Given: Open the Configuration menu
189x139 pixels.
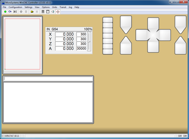Looking at the screenshot, I should tap(15, 7).
